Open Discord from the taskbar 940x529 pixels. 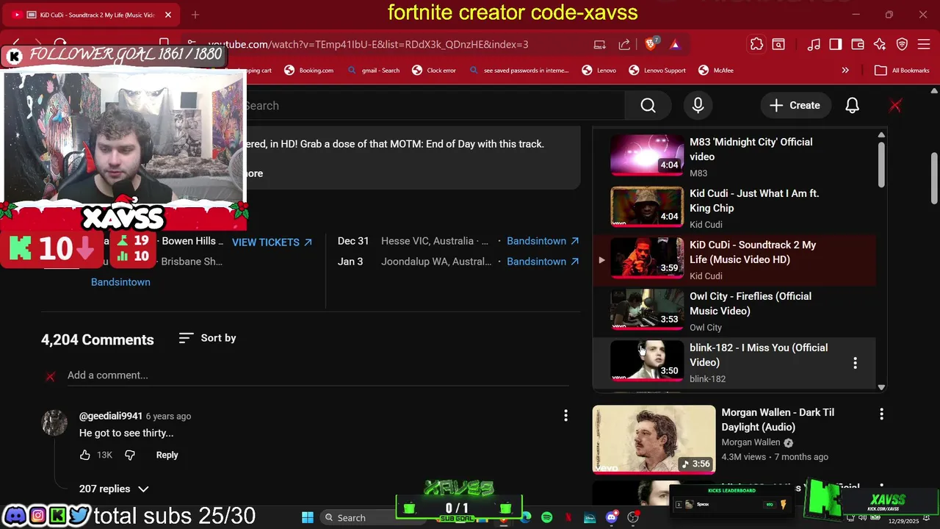[612, 517]
